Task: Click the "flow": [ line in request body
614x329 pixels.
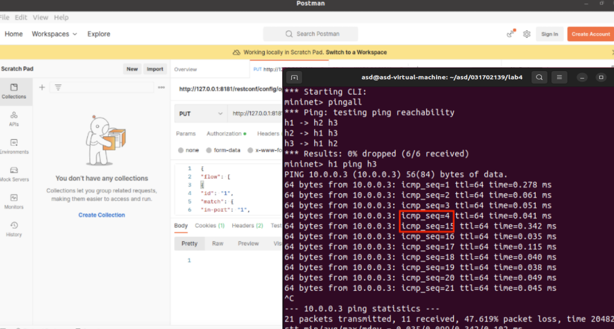Action: (x=215, y=177)
